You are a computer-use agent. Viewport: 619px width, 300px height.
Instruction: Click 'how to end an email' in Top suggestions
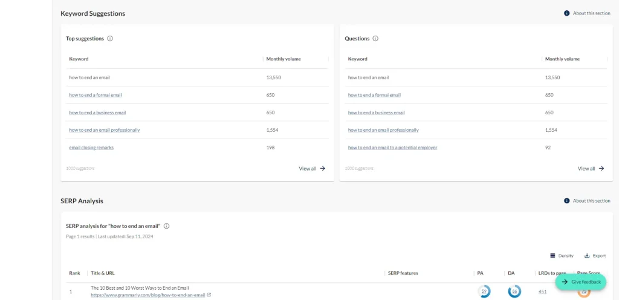(x=89, y=78)
